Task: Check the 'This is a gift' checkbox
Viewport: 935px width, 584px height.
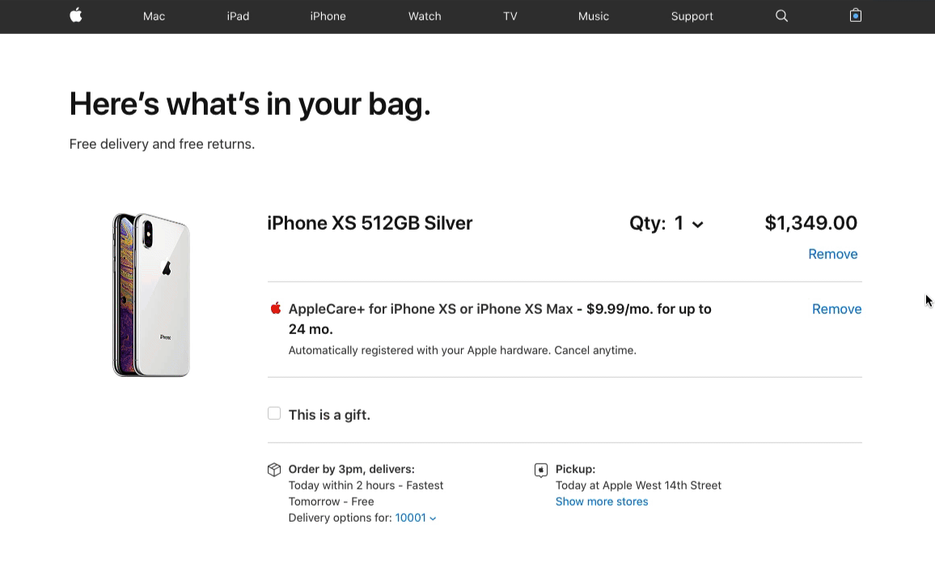Action: point(274,414)
